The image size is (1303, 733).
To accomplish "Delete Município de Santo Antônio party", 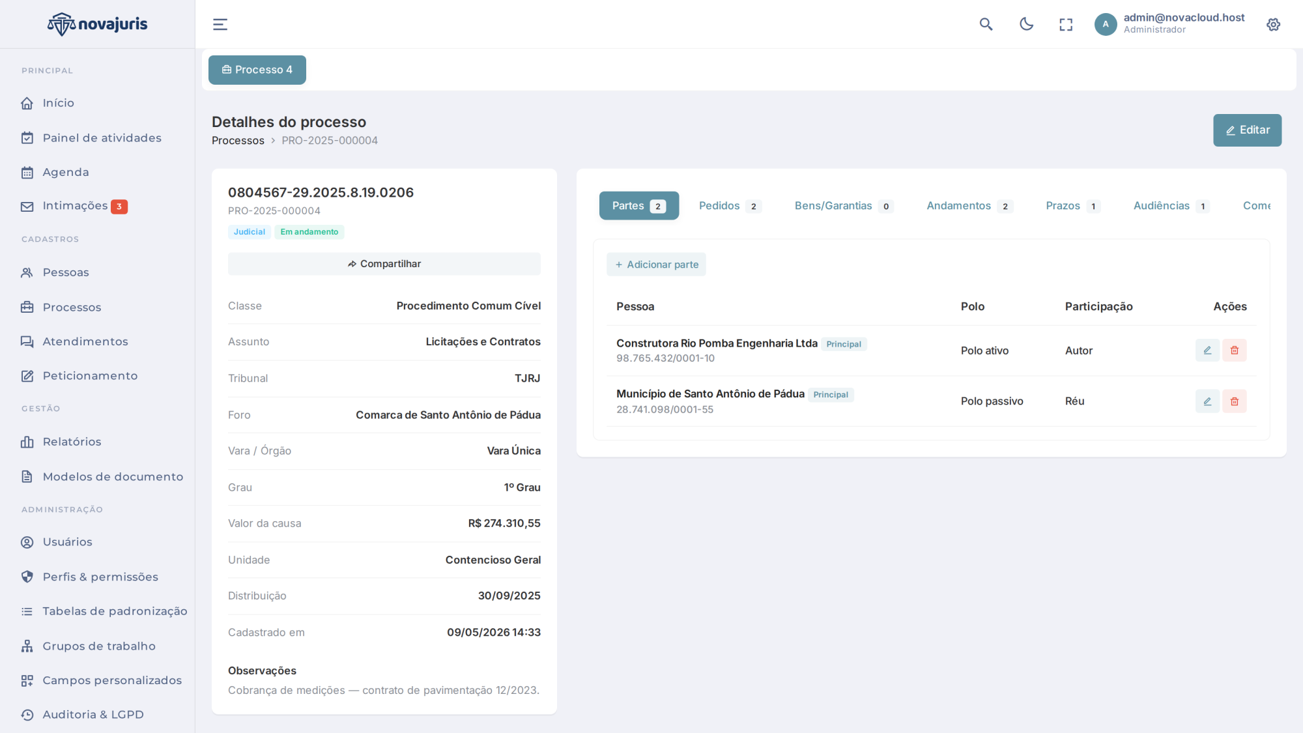I will point(1234,401).
